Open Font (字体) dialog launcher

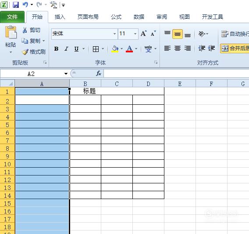(156, 62)
